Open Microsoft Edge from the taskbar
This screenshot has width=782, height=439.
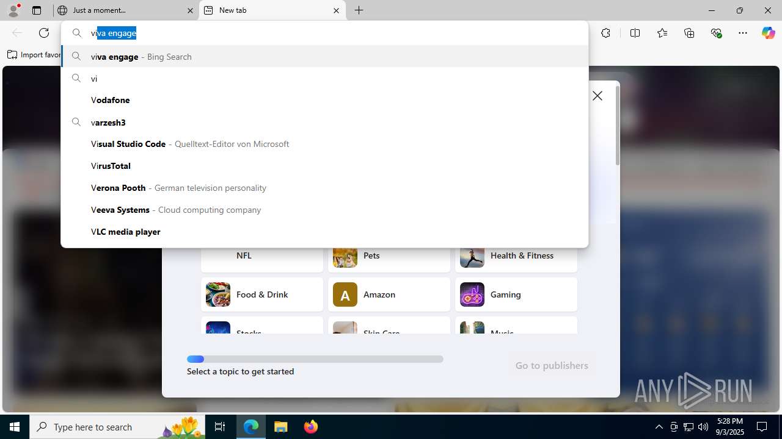(251, 427)
